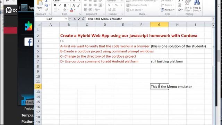Screen dimensions: 222x125
Task: Center text horizontally
Action: tap(90, 5)
